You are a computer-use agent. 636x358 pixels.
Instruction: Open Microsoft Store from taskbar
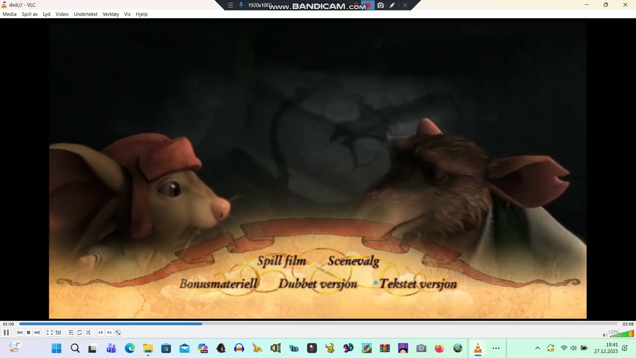(x=166, y=348)
